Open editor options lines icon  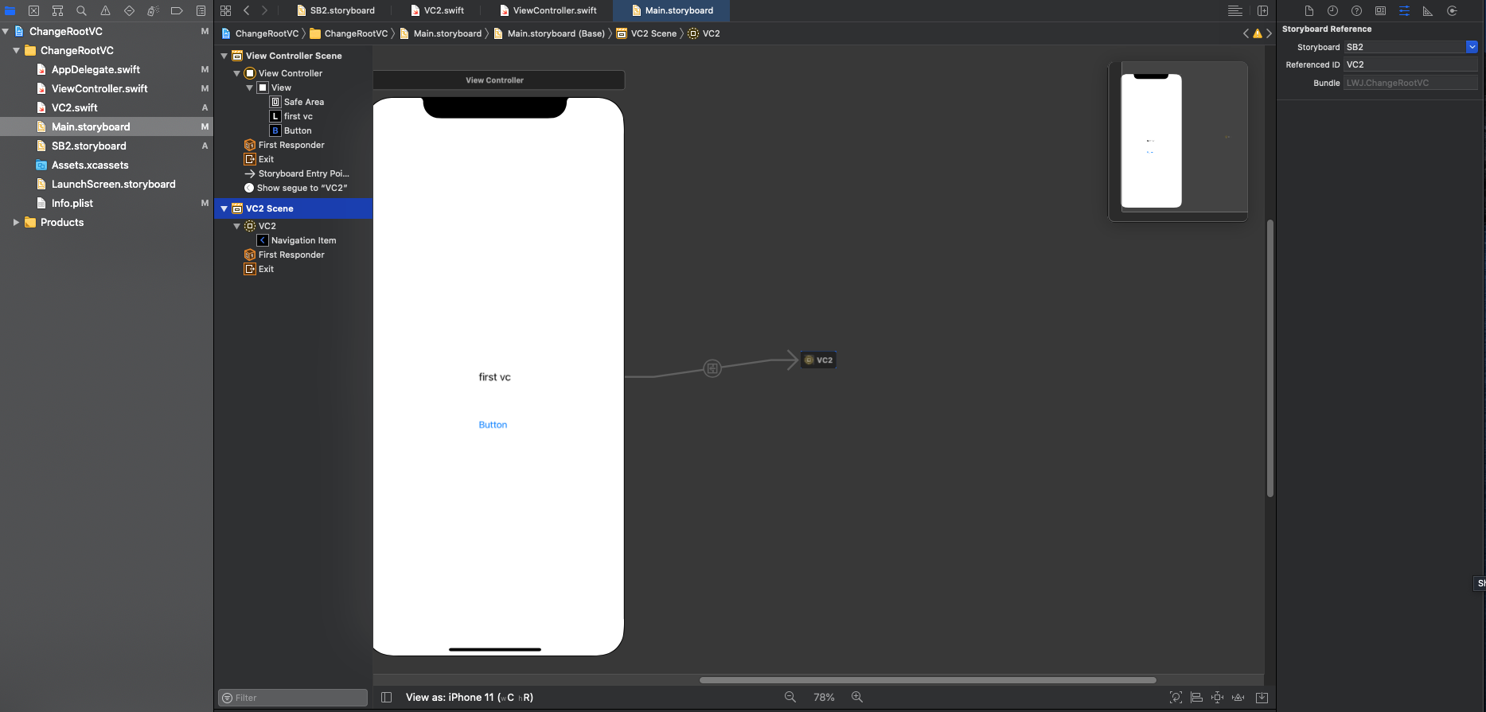pyautogui.click(x=1235, y=10)
